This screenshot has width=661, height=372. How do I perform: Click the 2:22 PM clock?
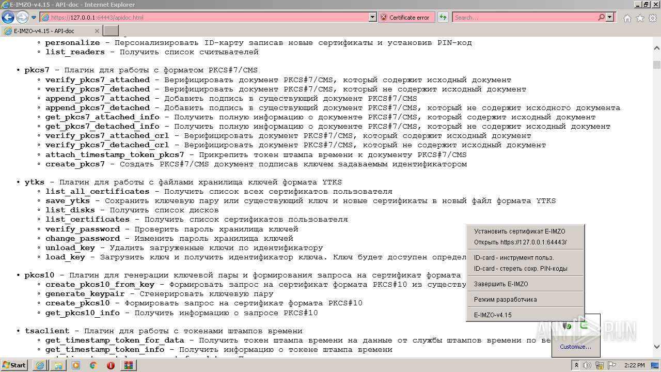[x=635, y=365]
